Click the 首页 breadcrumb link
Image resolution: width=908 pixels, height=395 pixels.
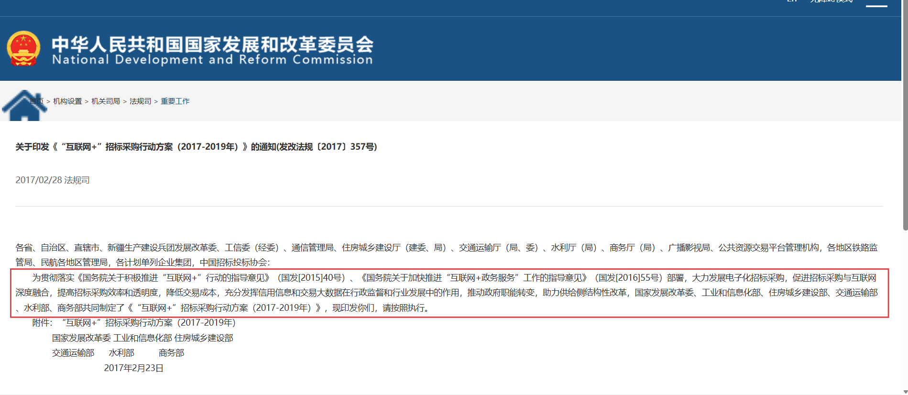[x=37, y=101]
